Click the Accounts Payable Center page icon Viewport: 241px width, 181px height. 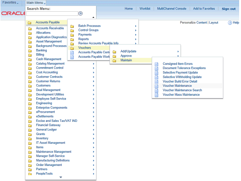[x=72, y=53]
